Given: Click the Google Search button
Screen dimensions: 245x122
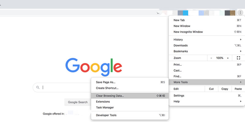Looking at the screenshot, I should click(78, 102).
